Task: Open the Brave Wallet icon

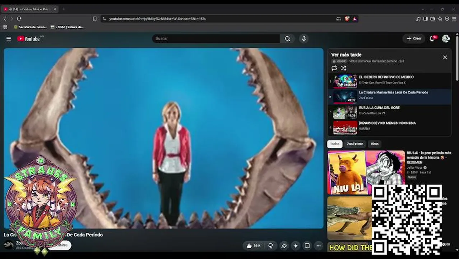Action: pos(432,19)
